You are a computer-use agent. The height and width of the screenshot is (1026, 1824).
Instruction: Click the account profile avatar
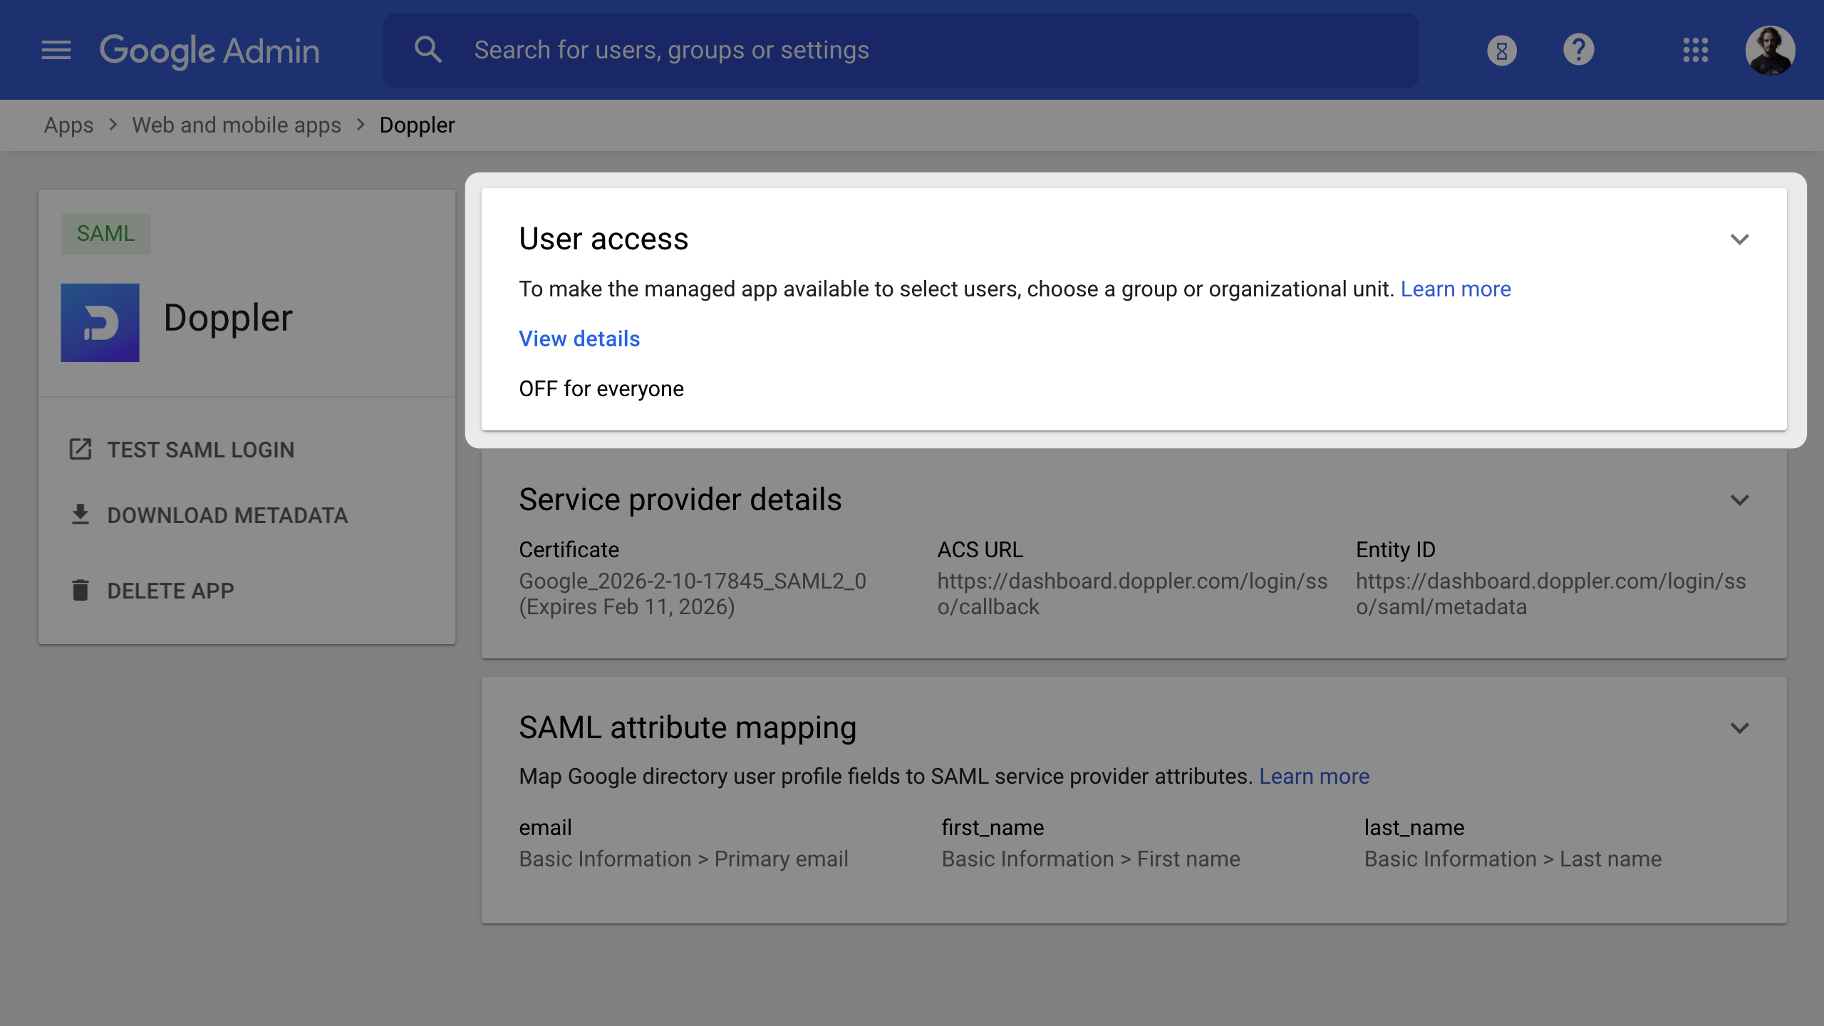(x=1770, y=50)
